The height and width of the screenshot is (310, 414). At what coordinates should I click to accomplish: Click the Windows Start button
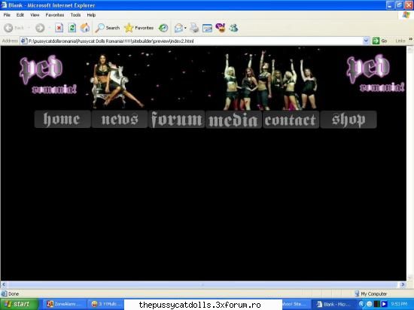click(19, 304)
